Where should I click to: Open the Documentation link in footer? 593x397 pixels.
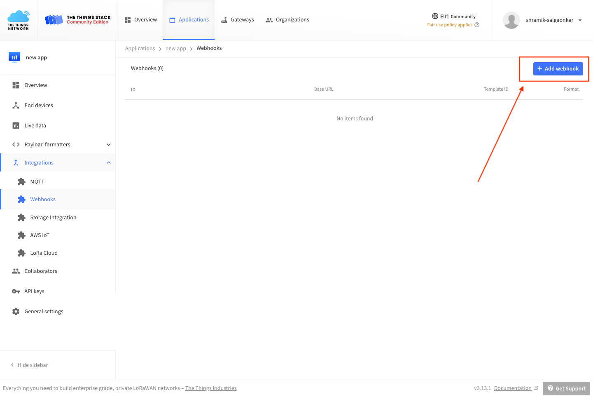click(x=513, y=388)
